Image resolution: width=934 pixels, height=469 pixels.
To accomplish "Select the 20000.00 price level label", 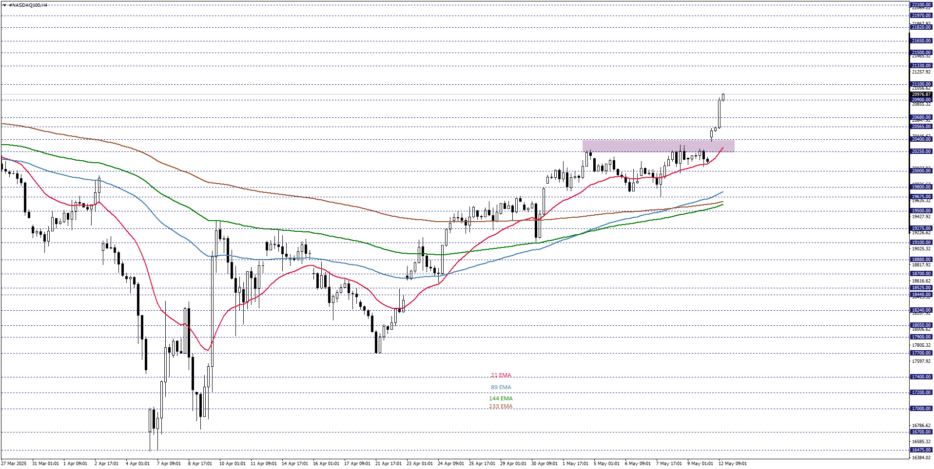I will (921, 171).
